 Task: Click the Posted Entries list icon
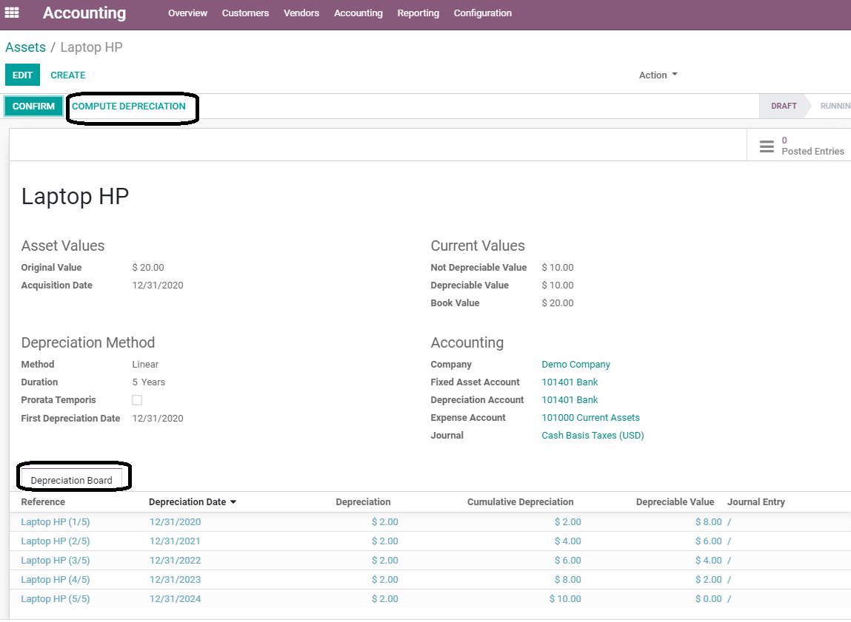[767, 146]
